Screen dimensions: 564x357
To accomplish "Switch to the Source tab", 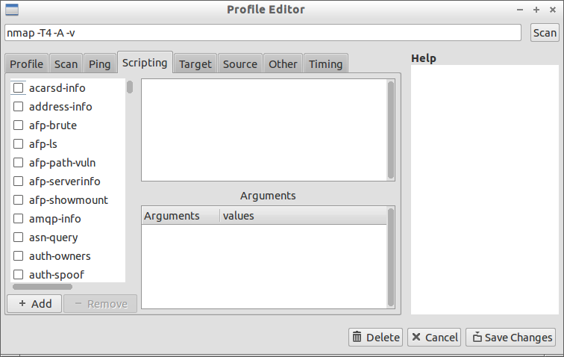I will coord(240,63).
